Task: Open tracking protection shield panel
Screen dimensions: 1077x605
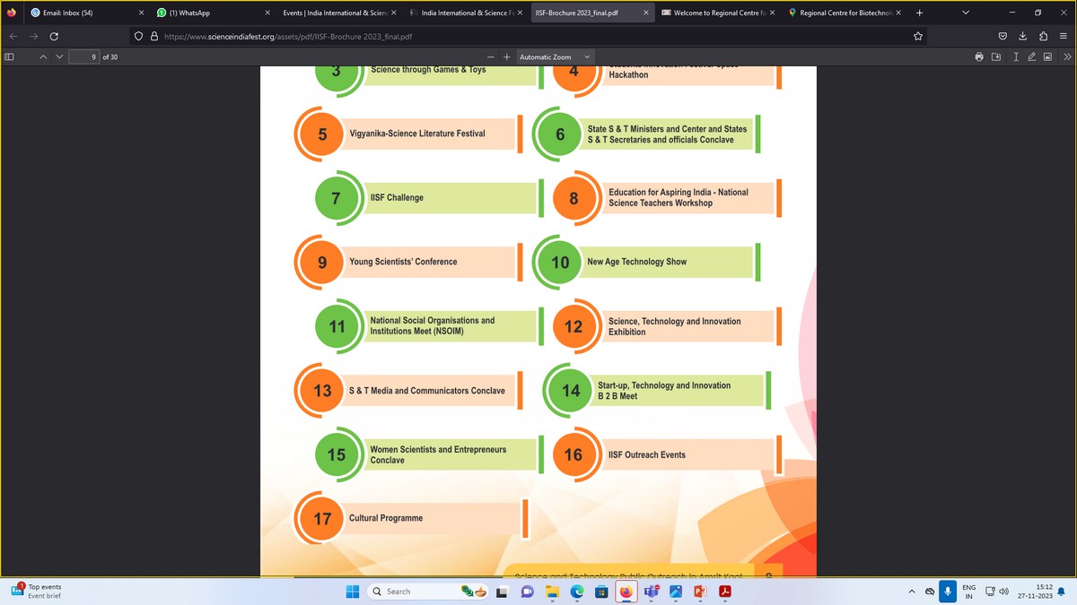Action: tap(138, 37)
